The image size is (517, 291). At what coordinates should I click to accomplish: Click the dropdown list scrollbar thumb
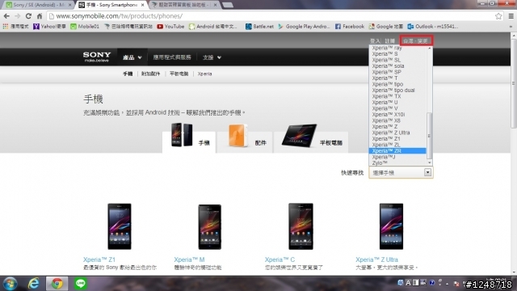[429, 136]
